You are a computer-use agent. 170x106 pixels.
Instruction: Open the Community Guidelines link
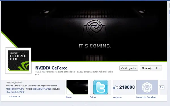click(146, 97)
